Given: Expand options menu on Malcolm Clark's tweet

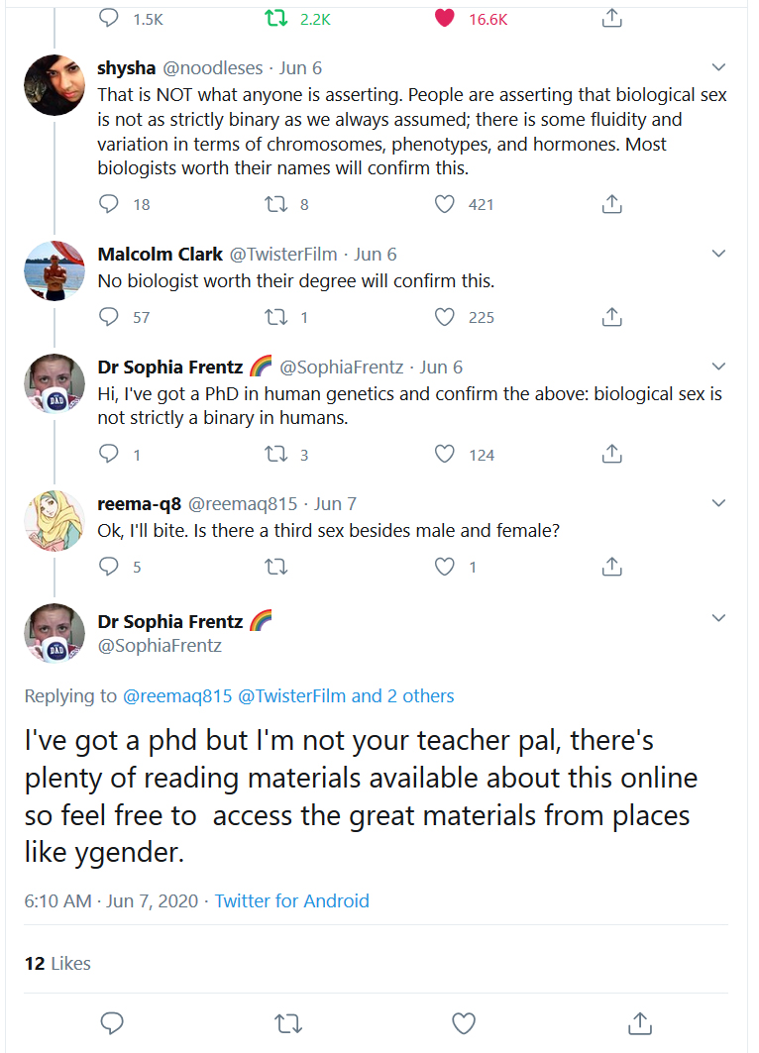Looking at the screenshot, I should point(718,254).
